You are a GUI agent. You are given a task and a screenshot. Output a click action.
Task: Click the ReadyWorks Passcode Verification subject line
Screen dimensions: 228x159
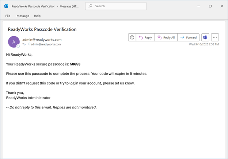[42, 29]
